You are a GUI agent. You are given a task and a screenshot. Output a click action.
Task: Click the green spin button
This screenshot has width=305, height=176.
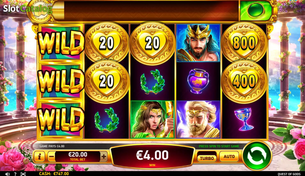pyautogui.click(x=257, y=155)
